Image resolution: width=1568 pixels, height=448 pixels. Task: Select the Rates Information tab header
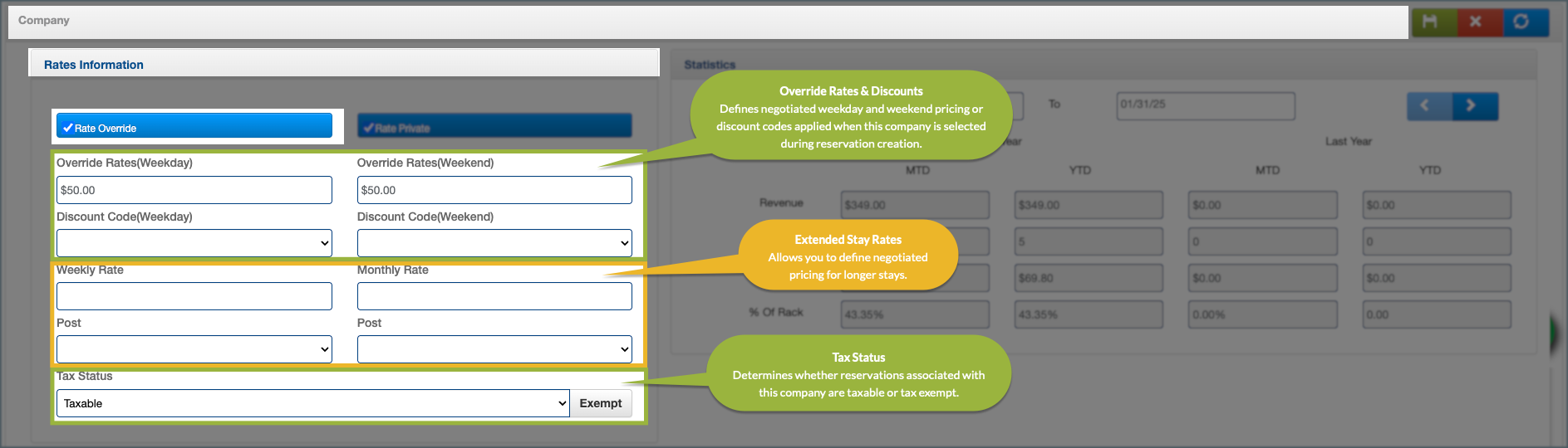tap(94, 65)
